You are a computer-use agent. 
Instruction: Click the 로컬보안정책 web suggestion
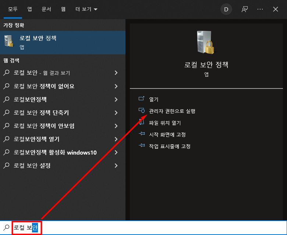click(63, 100)
